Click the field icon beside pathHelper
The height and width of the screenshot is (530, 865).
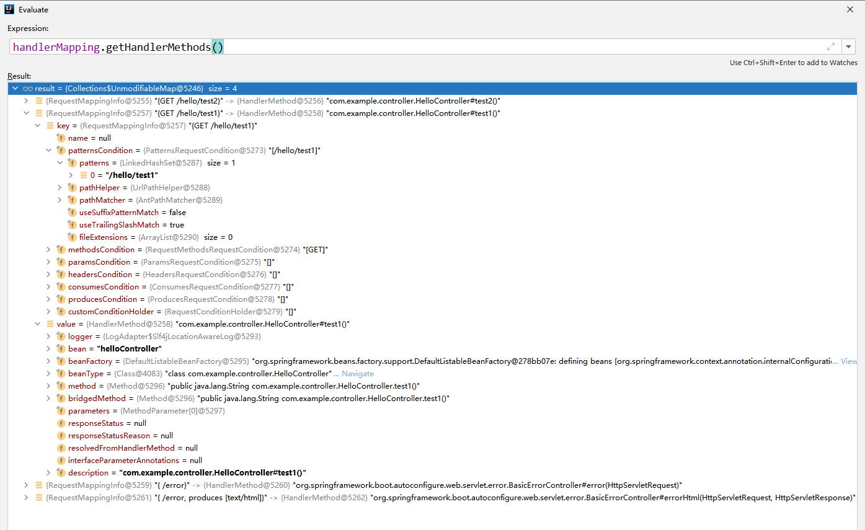pos(73,188)
